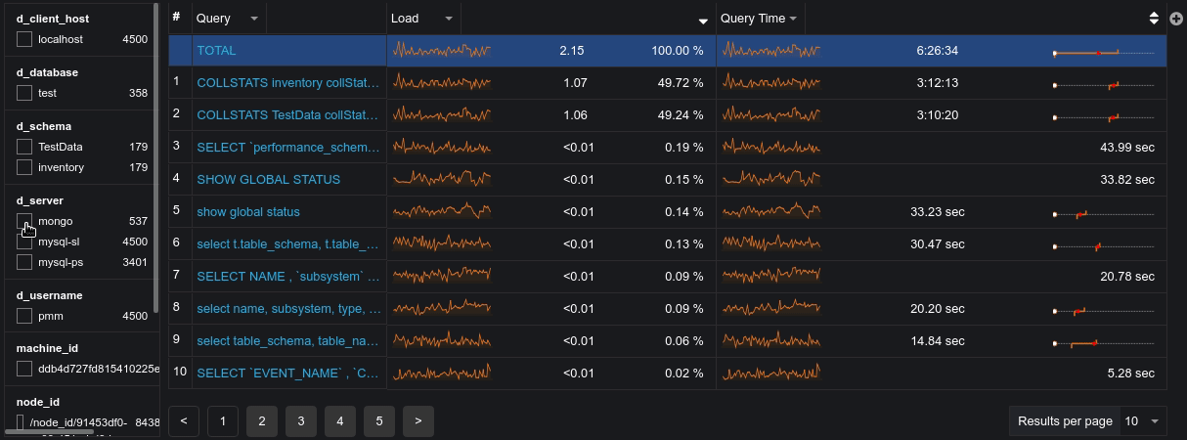The image size is (1187, 440).
Task: Enable the localhost client host filter
Action: (x=24, y=40)
